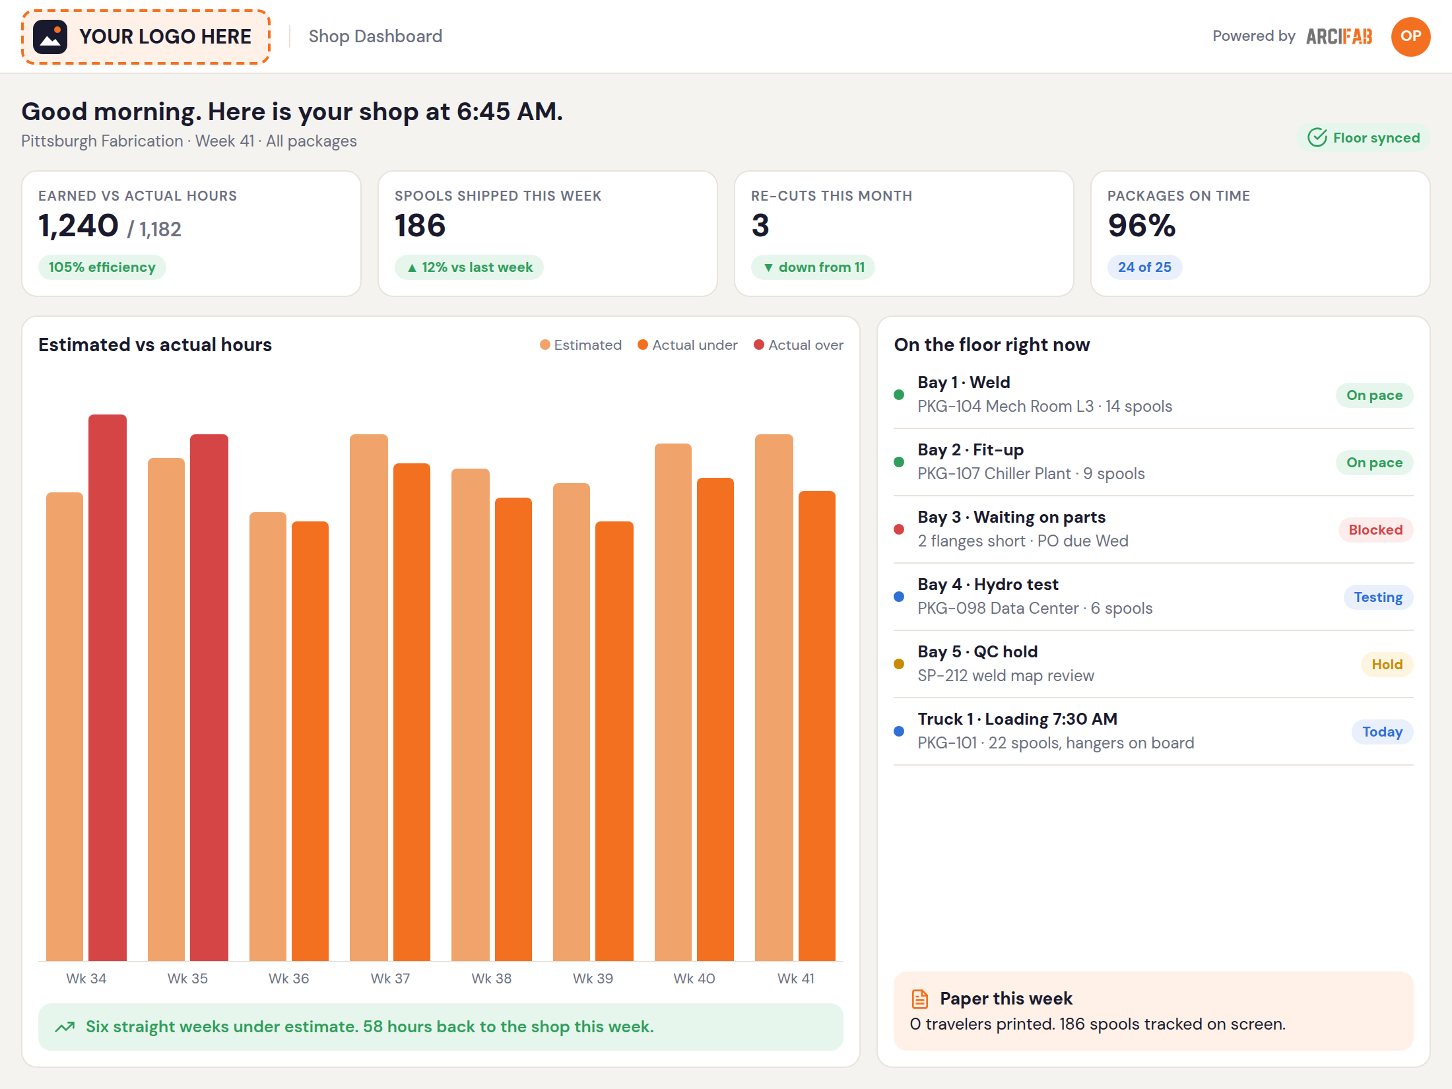Click 'Pittsburgh Fabrication · Week 41 · All packages' subtitle
Image resolution: width=1452 pixels, height=1089 pixels.
pos(189,141)
